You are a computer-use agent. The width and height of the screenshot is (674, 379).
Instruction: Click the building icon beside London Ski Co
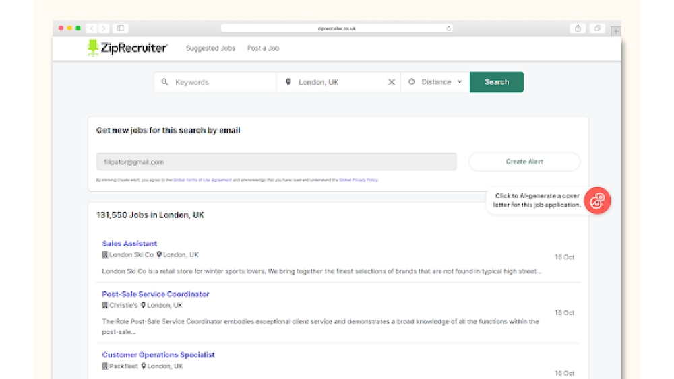click(x=105, y=255)
